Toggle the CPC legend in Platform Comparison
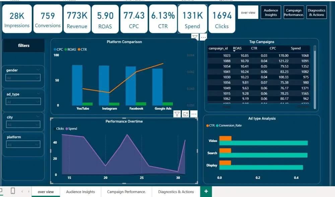Screen dimensions: 335x197 click(57, 49)
